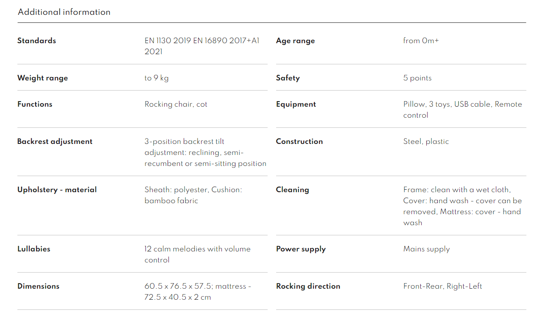Click the '5 points' safety value
Screen dimensions: 548x320
click(x=417, y=78)
